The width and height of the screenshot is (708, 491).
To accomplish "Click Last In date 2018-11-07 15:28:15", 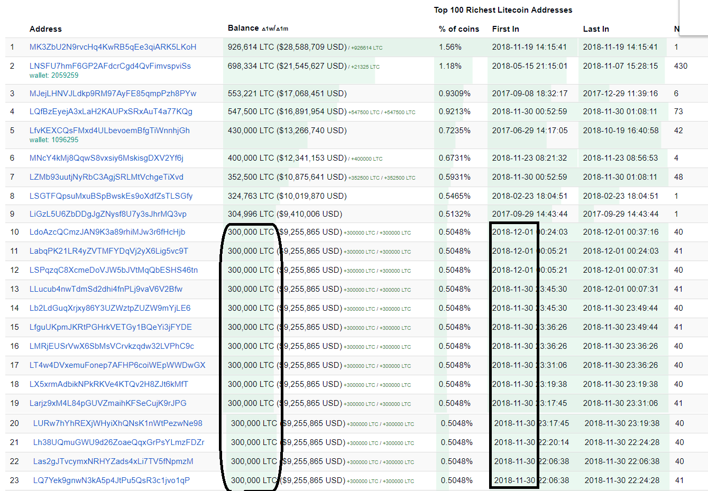I will point(621,66).
